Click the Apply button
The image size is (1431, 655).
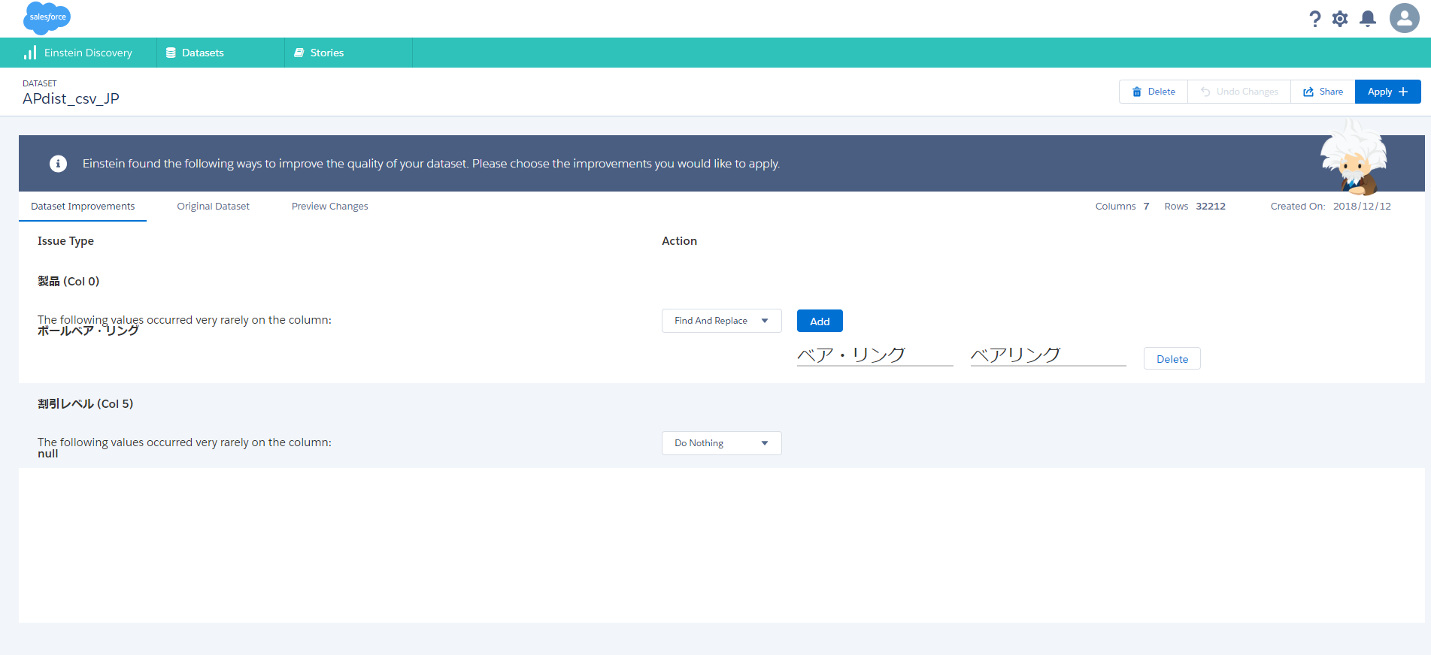pos(1387,92)
